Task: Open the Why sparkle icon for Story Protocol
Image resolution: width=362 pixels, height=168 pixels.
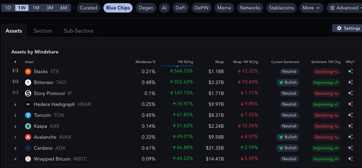Action: click(350, 93)
